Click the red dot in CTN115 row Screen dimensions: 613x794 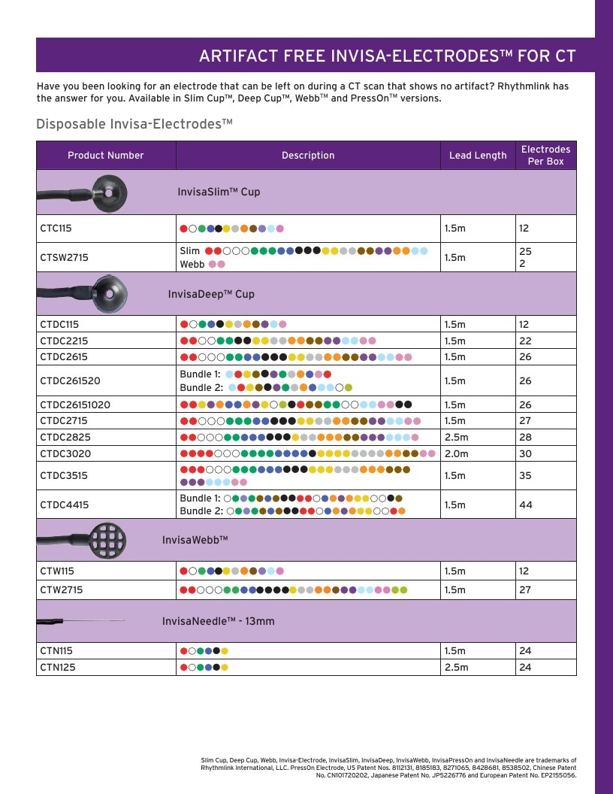tap(183, 651)
